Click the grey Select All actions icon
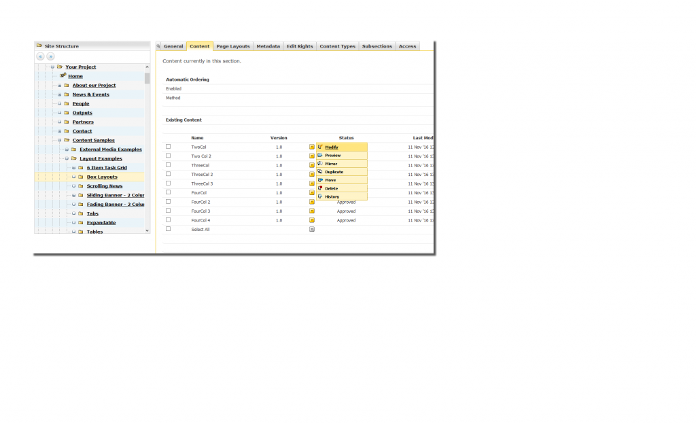 coord(312,229)
